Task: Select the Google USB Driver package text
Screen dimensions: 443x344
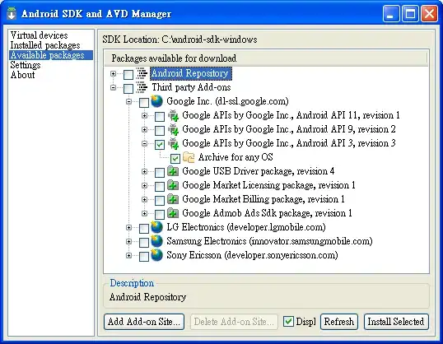Action: (x=258, y=171)
